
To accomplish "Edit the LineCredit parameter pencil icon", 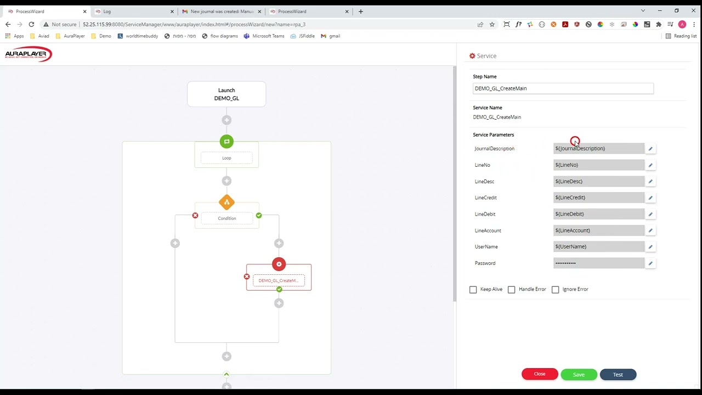I will (650, 198).
